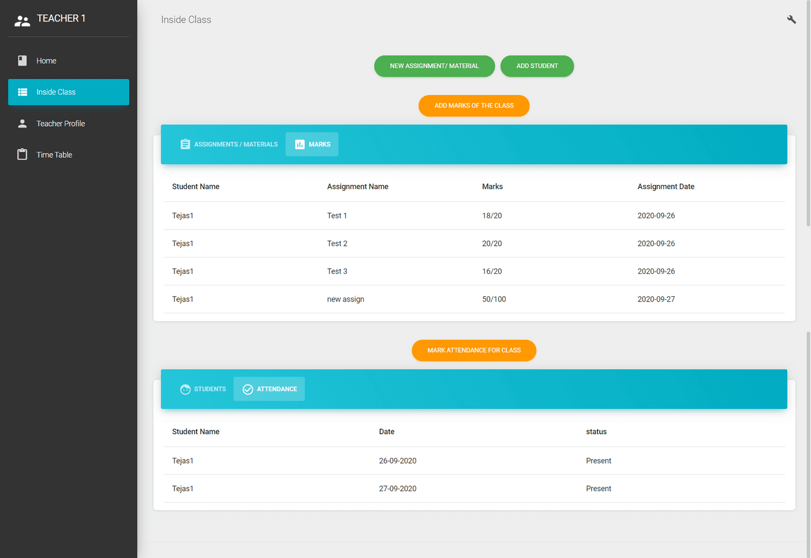Screen dimensions: 811x558
Task: Click Add Marks of the Class
Action: click(x=474, y=106)
